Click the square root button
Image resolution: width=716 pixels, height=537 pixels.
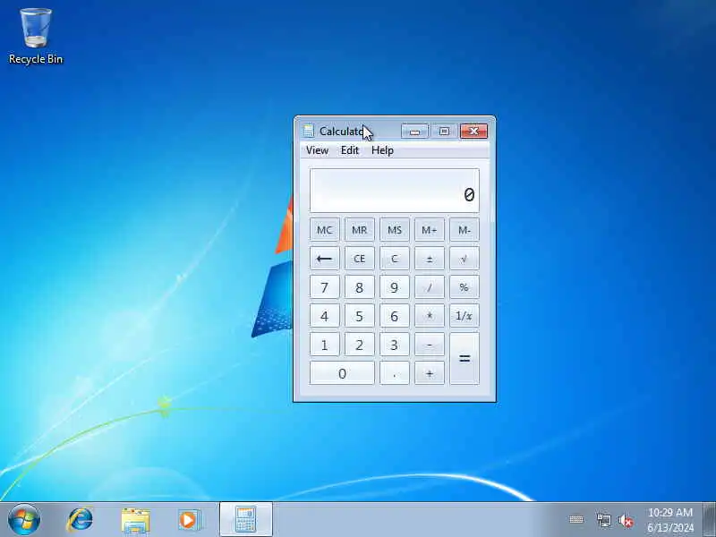[465, 259]
